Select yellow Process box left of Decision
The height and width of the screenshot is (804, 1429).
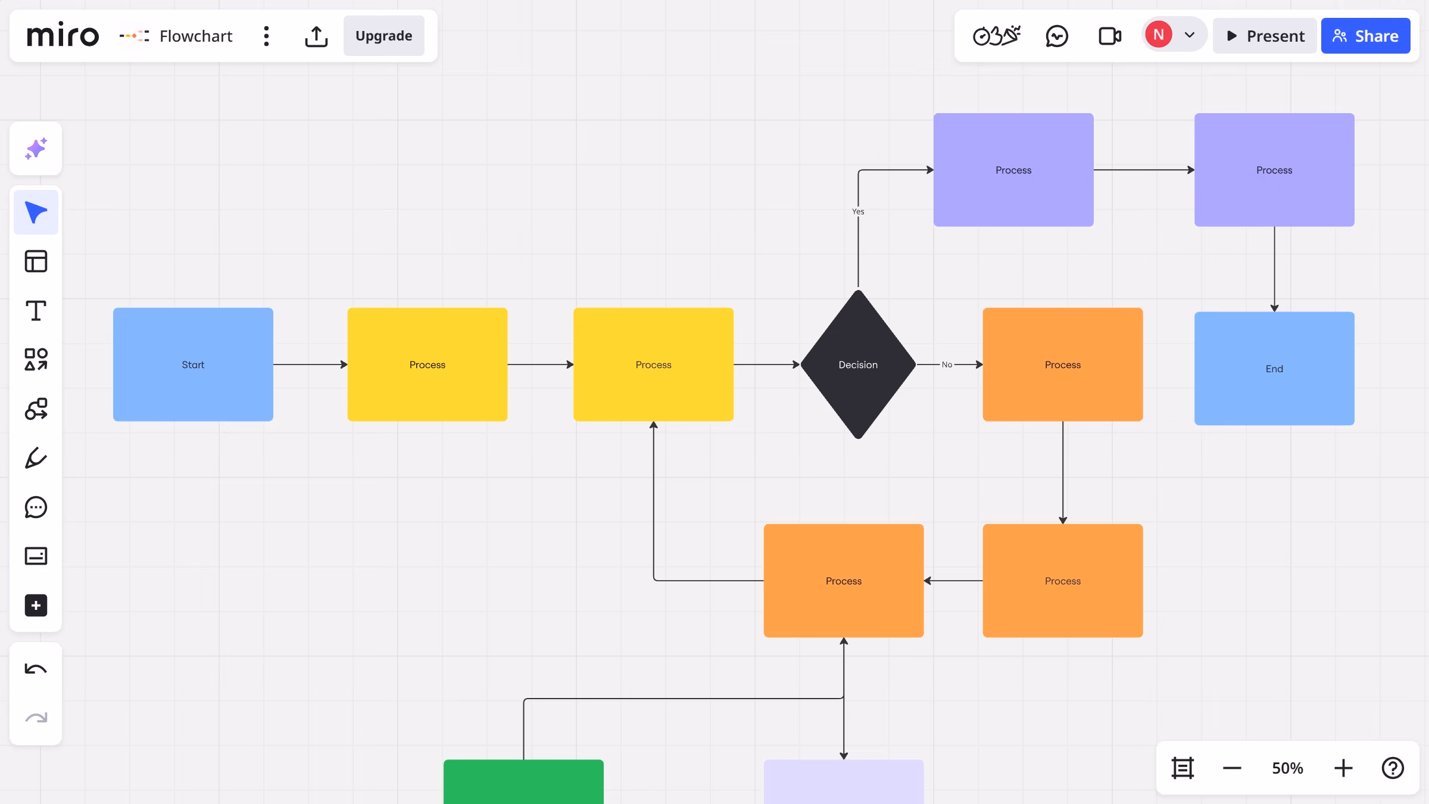click(653, 364)
